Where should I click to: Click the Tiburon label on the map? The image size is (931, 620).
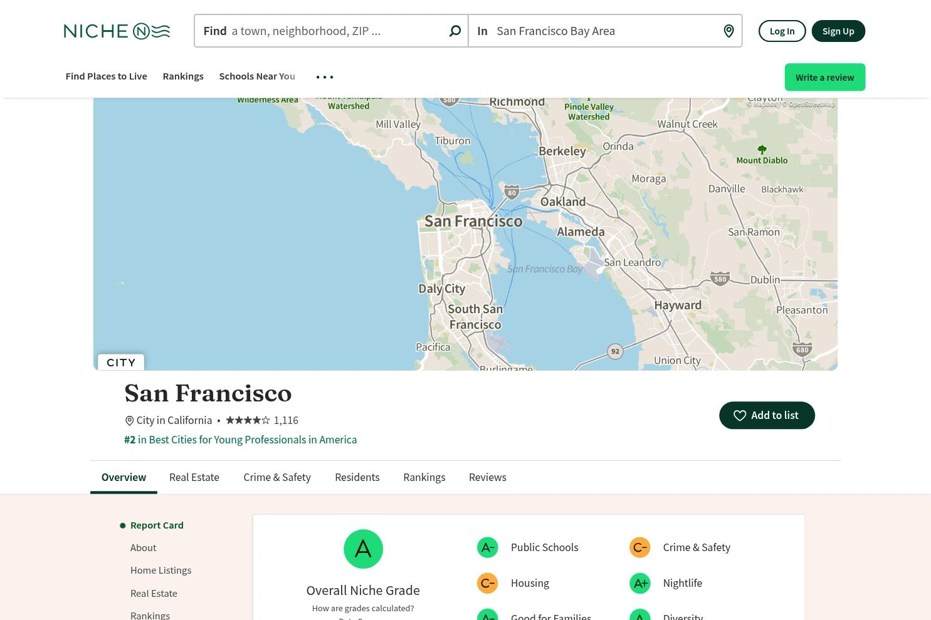[x=453, y=141]
